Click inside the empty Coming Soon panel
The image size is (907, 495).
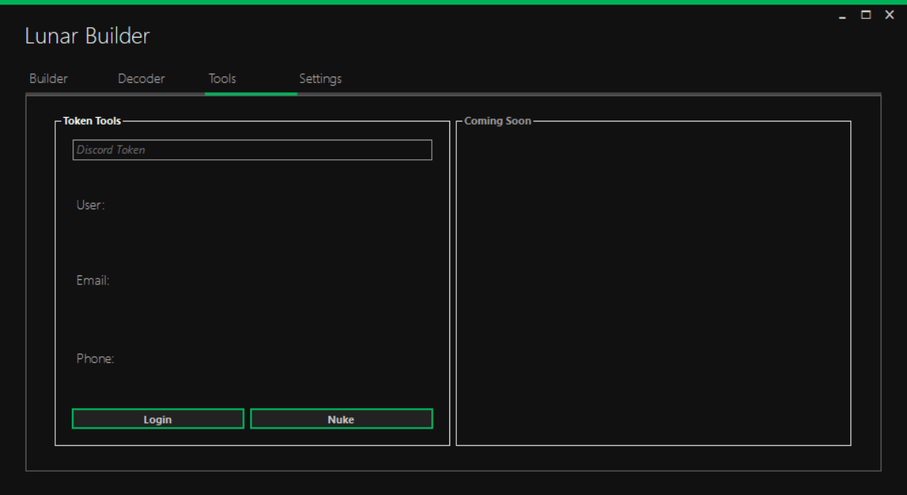pos(653,287)
